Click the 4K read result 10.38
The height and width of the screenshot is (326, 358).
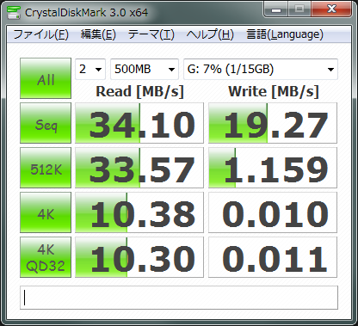[x=139, y=212]
